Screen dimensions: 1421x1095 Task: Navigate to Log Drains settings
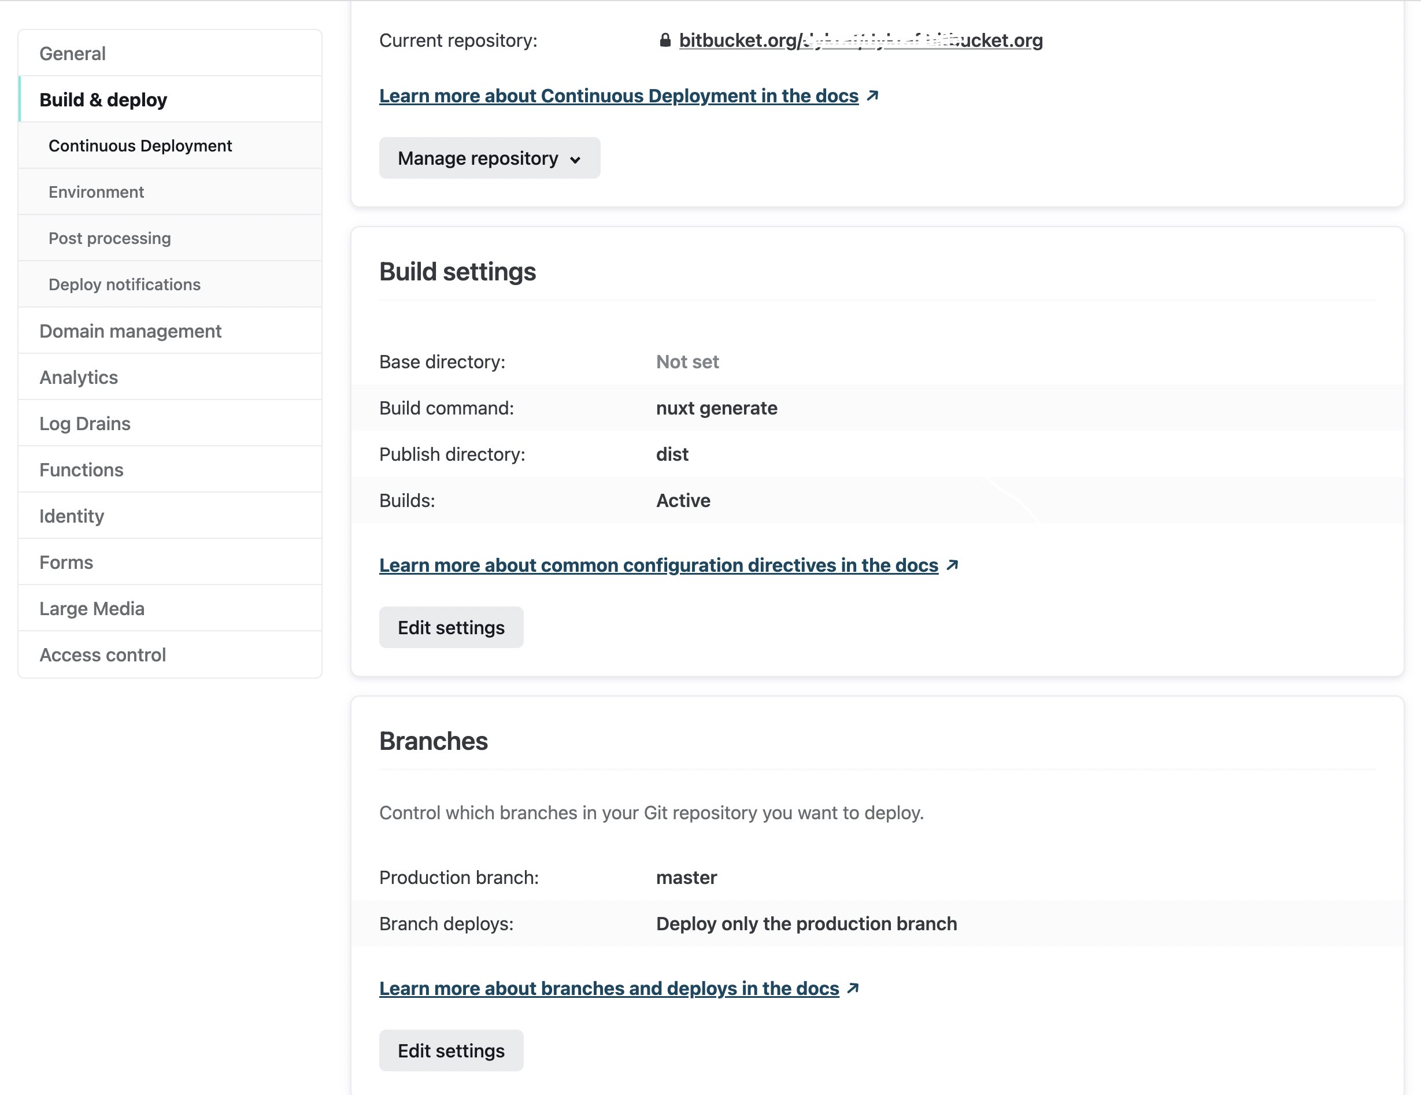click(x=84, y=423)
